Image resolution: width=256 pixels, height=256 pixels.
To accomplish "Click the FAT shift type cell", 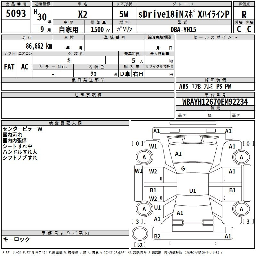I will (9, 67).
